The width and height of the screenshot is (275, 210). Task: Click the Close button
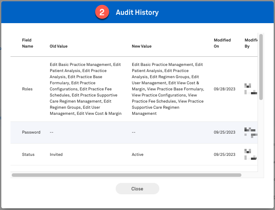137,189
